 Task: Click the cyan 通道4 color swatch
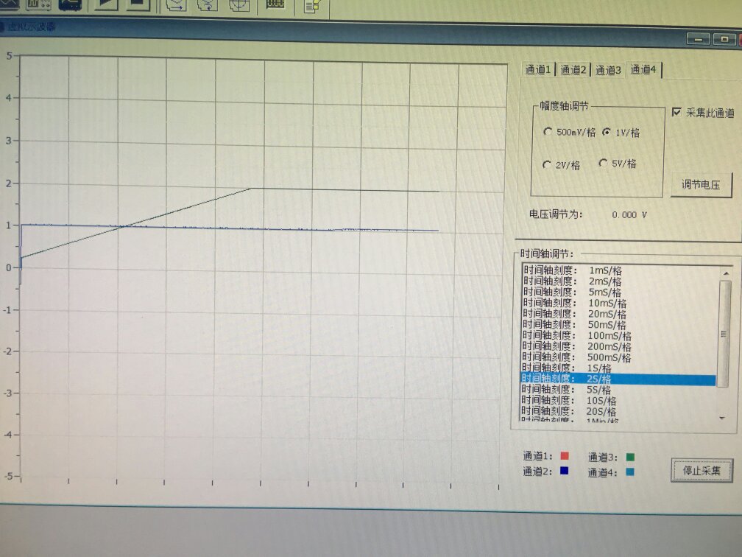(630, 472)
